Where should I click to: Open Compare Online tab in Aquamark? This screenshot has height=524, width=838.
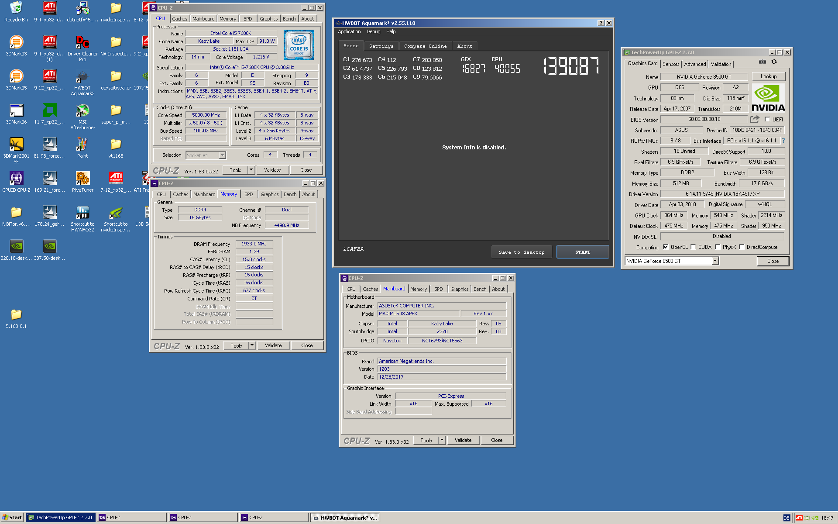[425, 46]
